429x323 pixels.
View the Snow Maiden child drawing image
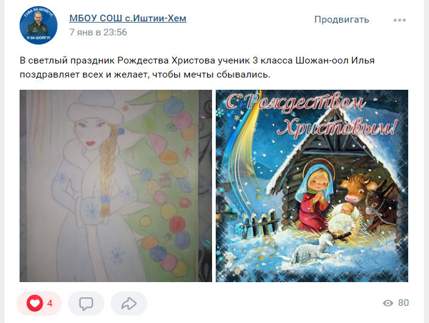[116, 186]
